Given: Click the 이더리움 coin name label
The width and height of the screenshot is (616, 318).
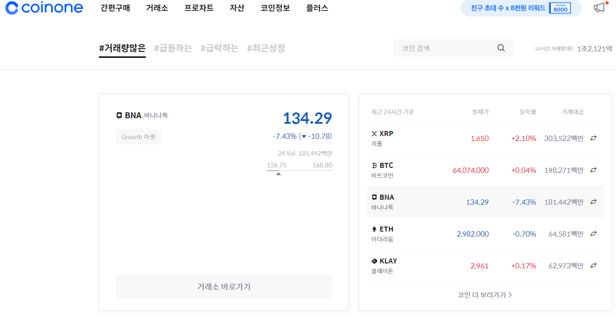Looking at the screenshot, I should pos(382,239).
